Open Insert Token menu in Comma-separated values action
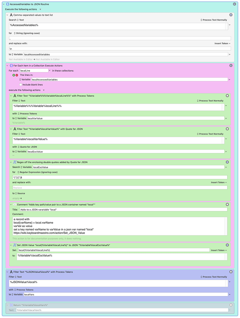Image resolution: width=240 pixels, height=318 pixels. click(x=222, y=43)
